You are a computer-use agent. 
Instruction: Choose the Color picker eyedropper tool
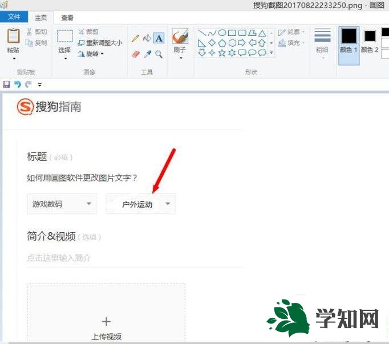pos(147,54)
